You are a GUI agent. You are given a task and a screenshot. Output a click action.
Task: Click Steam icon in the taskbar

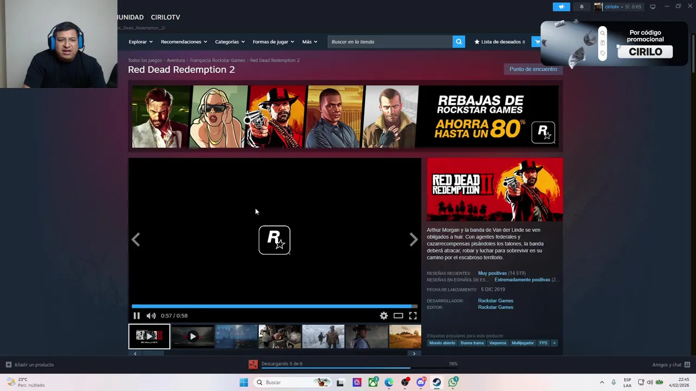pos(437,382)
